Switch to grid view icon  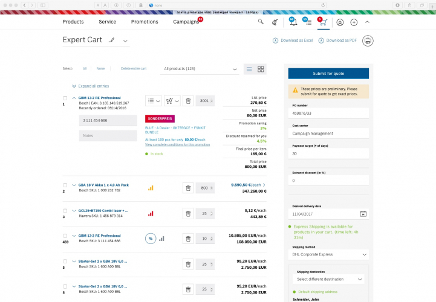click(261, 69)
